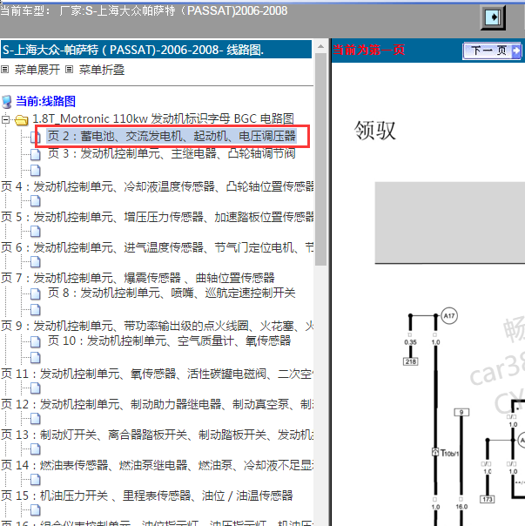Expand all menus via 菜单展开
This screenshot has height=526, width=525.
point(37,70)
